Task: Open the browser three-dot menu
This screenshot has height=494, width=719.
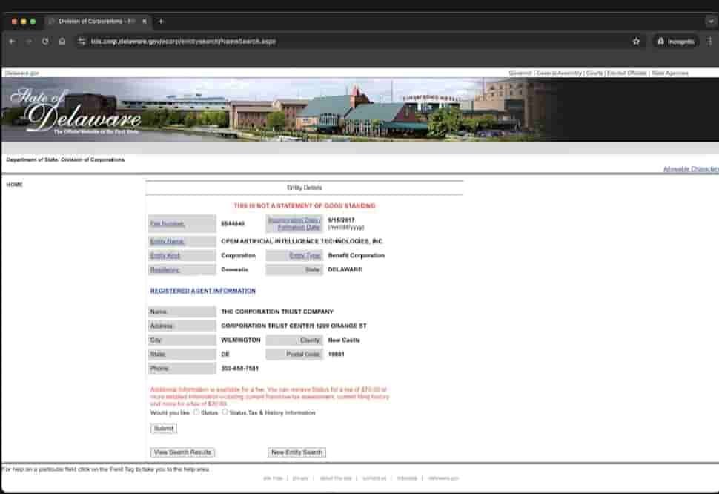Action: pos(709,42)
